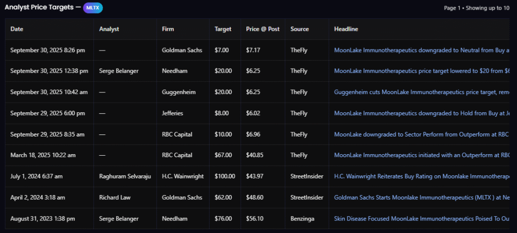Click the Price @ Post column header
517x233 pixels.
pyautogui.click(x=263, y=29)
